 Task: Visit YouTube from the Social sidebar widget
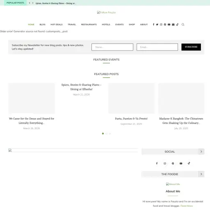pos(181,163)
